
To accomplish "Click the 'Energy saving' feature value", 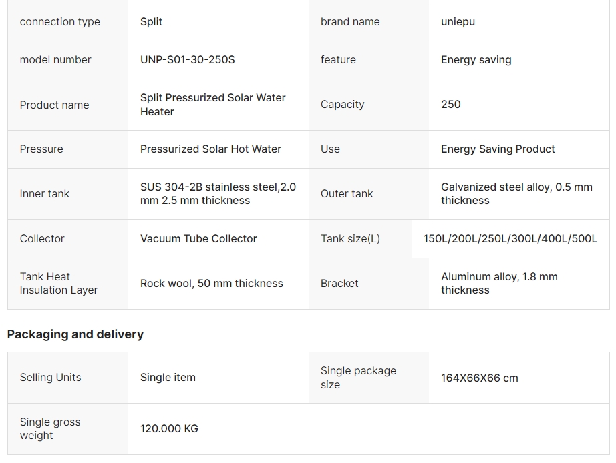I will click(476, 60).
